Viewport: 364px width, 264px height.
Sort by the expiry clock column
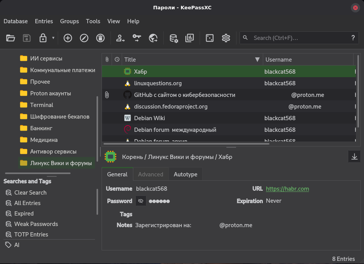coord(117,59)
